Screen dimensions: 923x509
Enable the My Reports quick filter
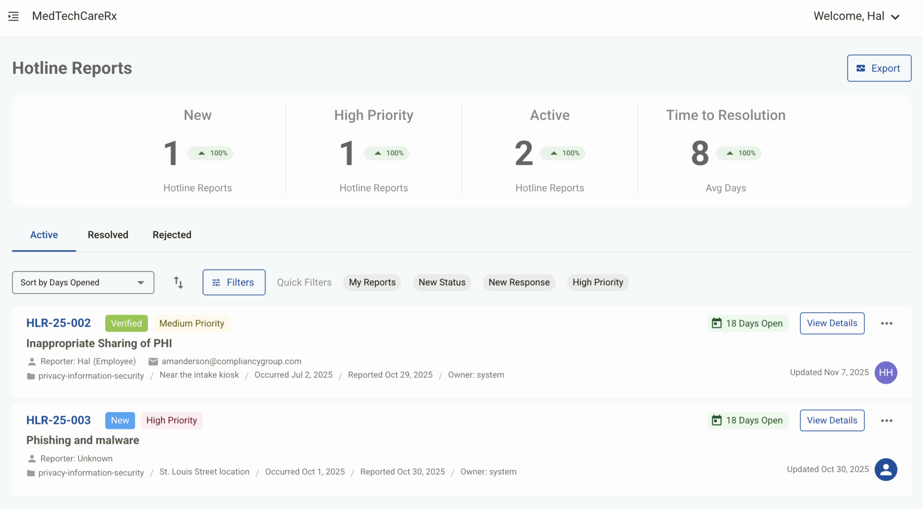[x=372, y=282]
